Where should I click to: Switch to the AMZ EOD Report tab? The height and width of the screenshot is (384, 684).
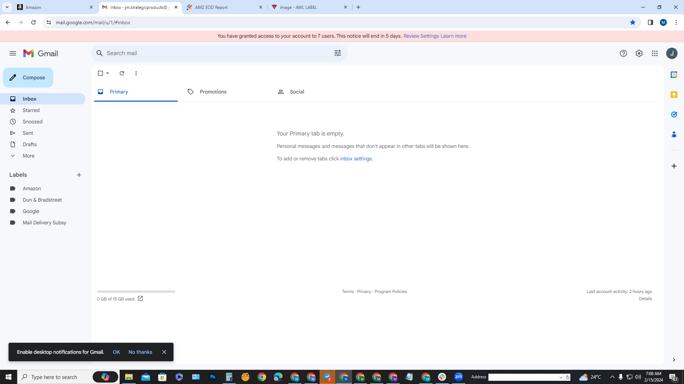(224, 7)
